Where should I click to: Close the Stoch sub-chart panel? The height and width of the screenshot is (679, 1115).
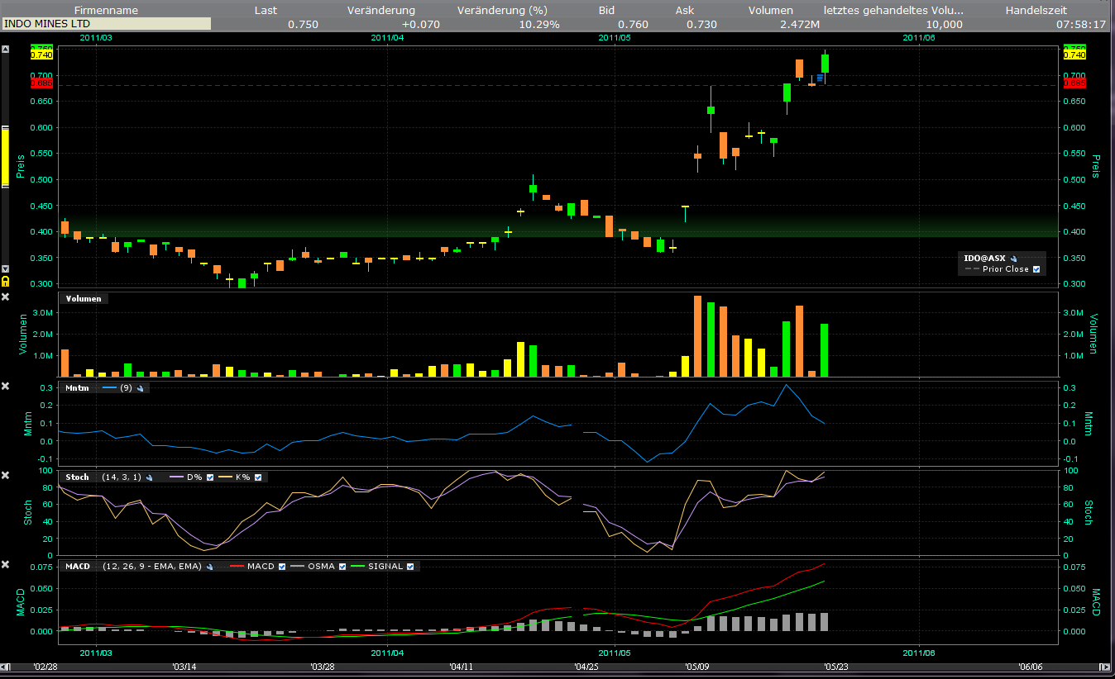[5, 475]
